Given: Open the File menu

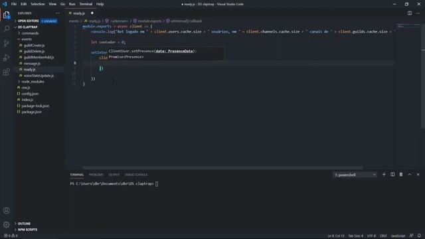Looking at the screenshot, I should [14, 4].
